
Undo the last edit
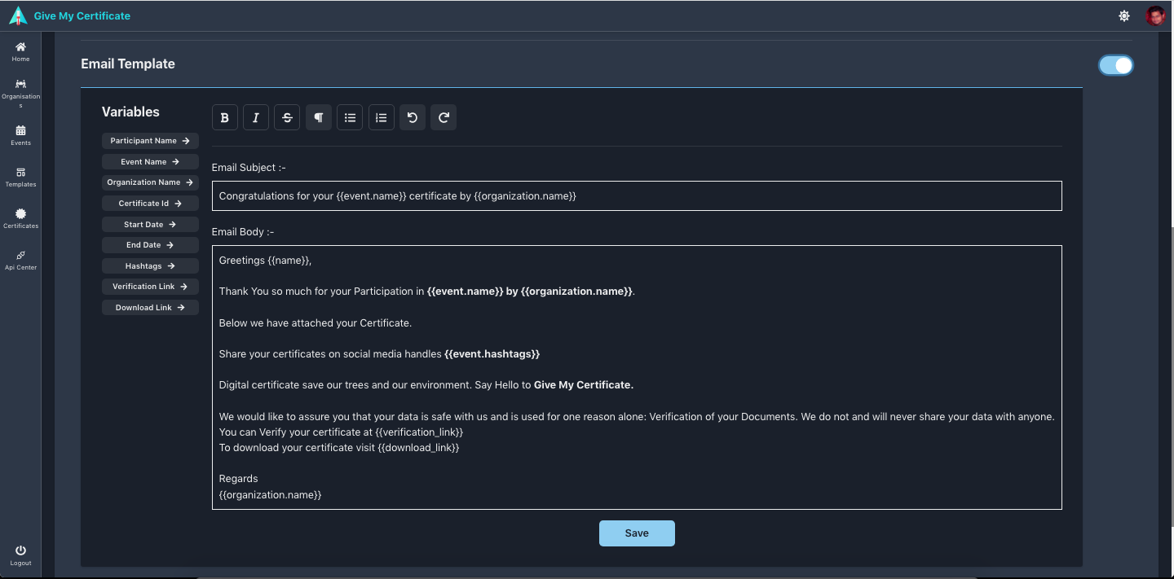(412, 117)
